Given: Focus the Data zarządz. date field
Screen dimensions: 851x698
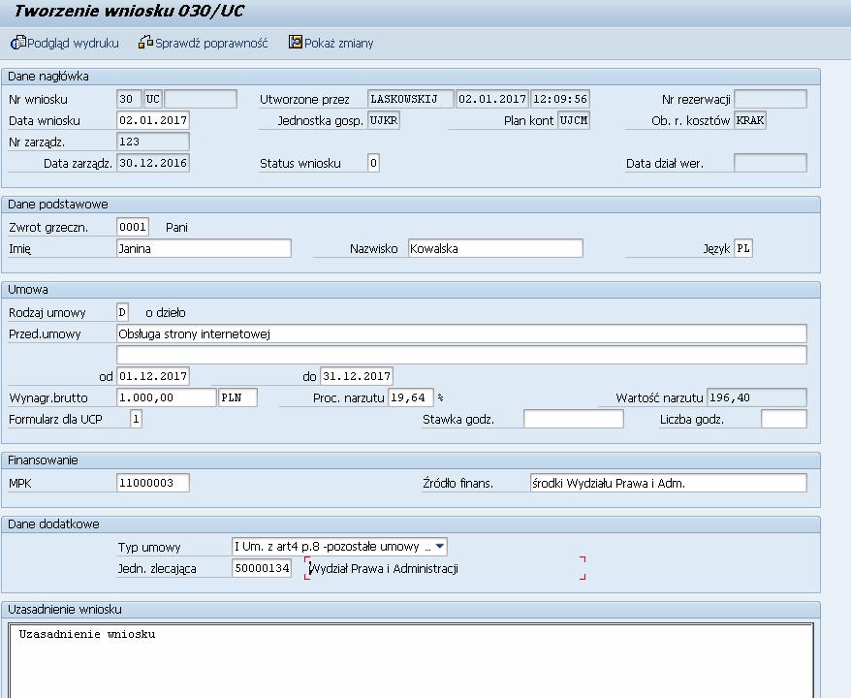Looking at the screenshot, I should tap(153, 163).
